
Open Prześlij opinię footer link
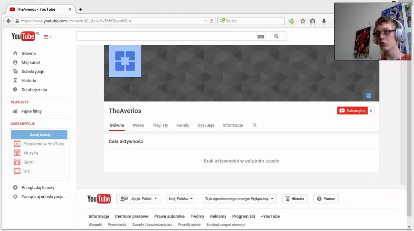189,225
